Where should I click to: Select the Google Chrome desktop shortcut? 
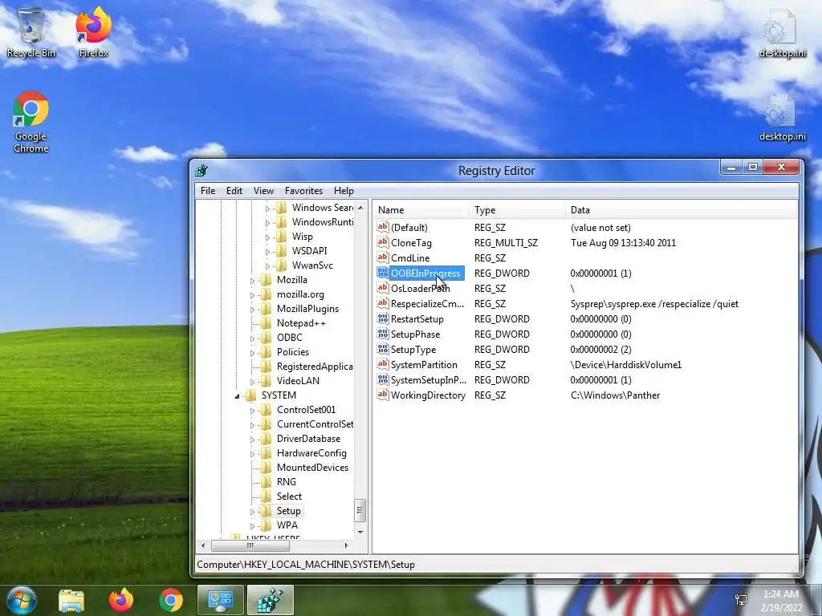[x=31, y=122]
